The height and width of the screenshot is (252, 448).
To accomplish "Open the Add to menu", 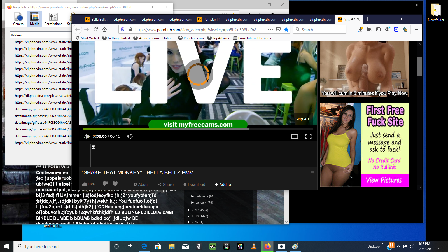I will [x=223, y=185].
